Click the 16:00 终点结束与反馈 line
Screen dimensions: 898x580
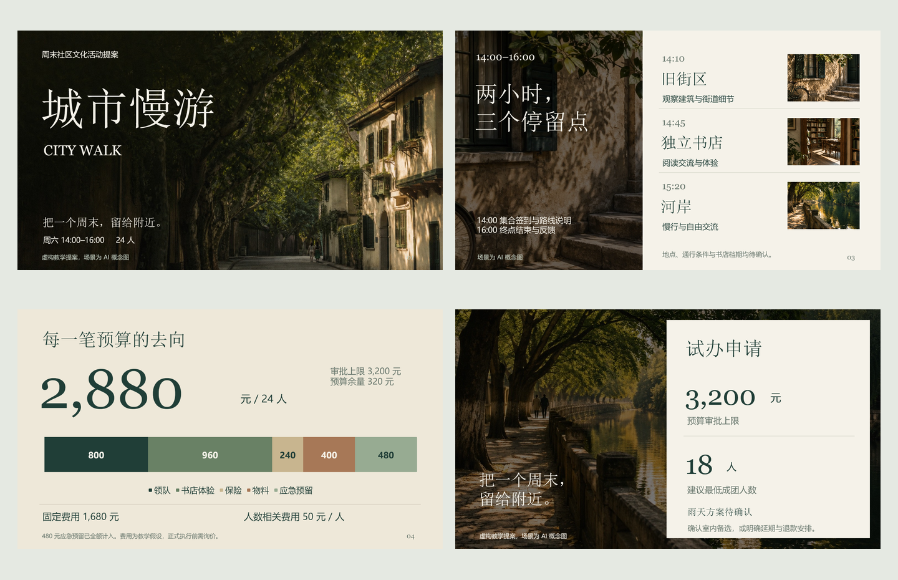(x=516, y=230)
